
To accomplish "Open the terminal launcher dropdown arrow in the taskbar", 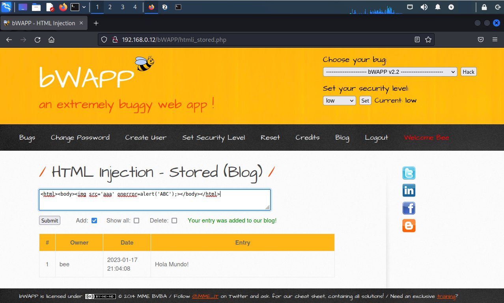I will point(84,7).
